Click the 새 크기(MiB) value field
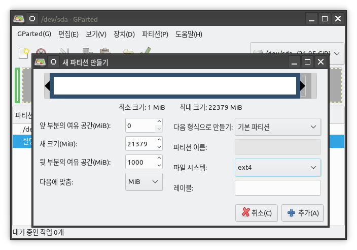The width and height of the screenshot is (357, 250). point(140,144)
